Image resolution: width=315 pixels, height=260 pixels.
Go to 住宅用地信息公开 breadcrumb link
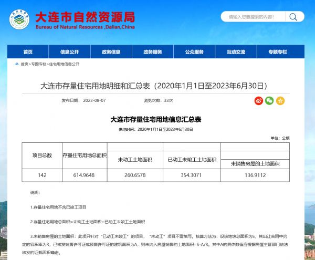point(64,64)
